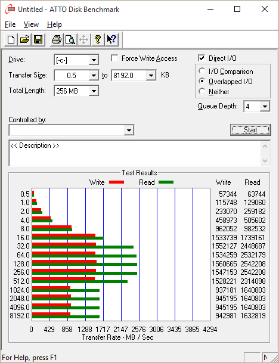Enable Force Write Access checkbox

(114, 58)
